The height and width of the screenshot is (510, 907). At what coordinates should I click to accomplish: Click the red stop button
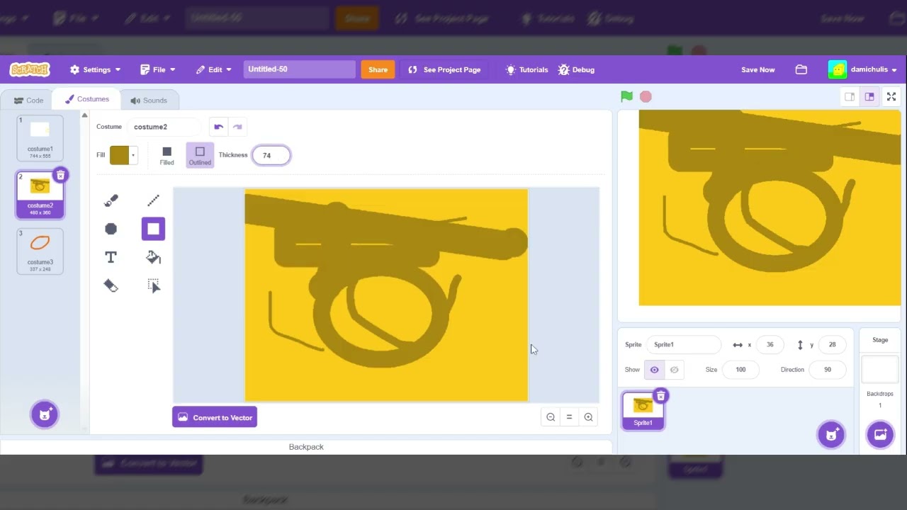646,96
